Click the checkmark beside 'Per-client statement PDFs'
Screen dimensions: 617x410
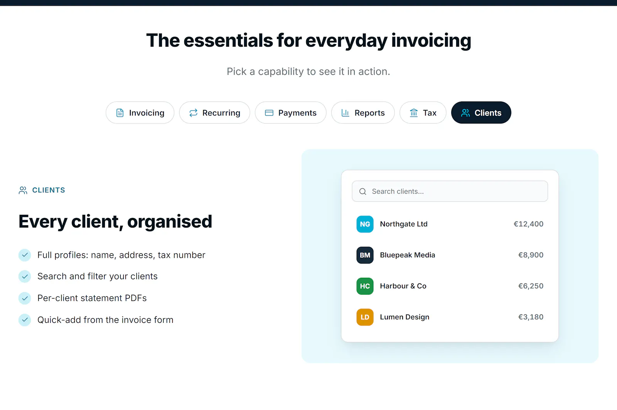25,298
